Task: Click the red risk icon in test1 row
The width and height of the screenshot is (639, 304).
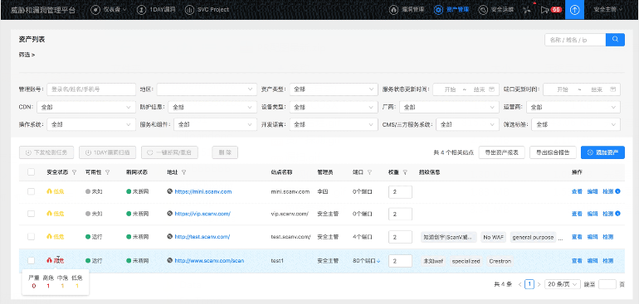Action: click(x=50, y=260)
